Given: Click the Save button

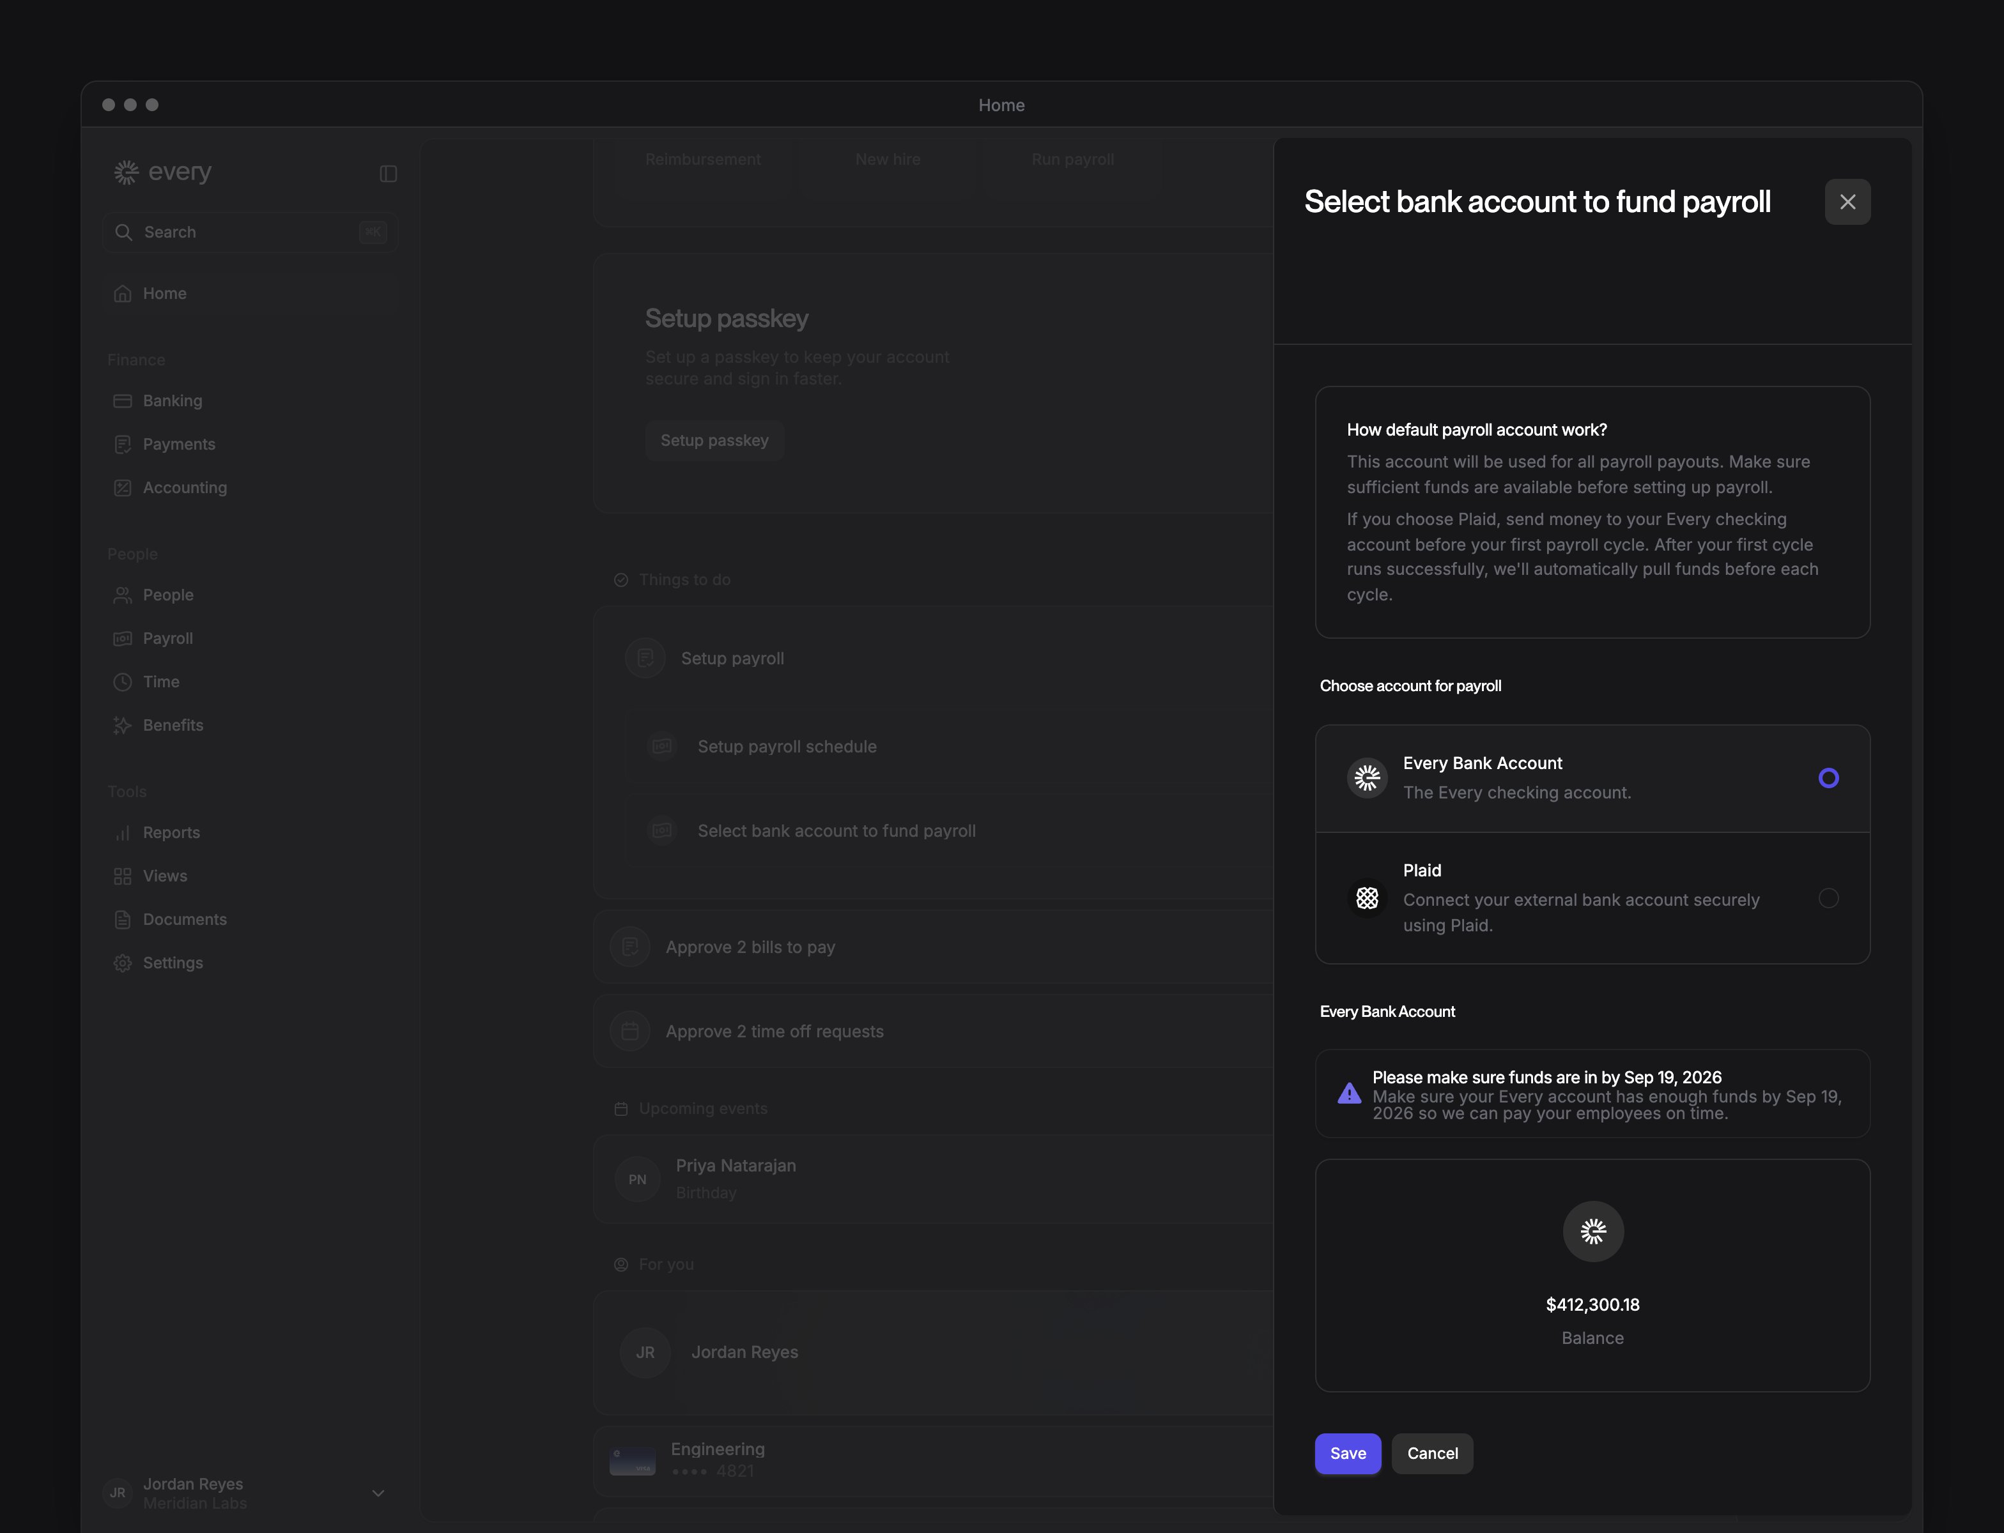Looking at the screenshot, I should [x=1348, y=1453].
